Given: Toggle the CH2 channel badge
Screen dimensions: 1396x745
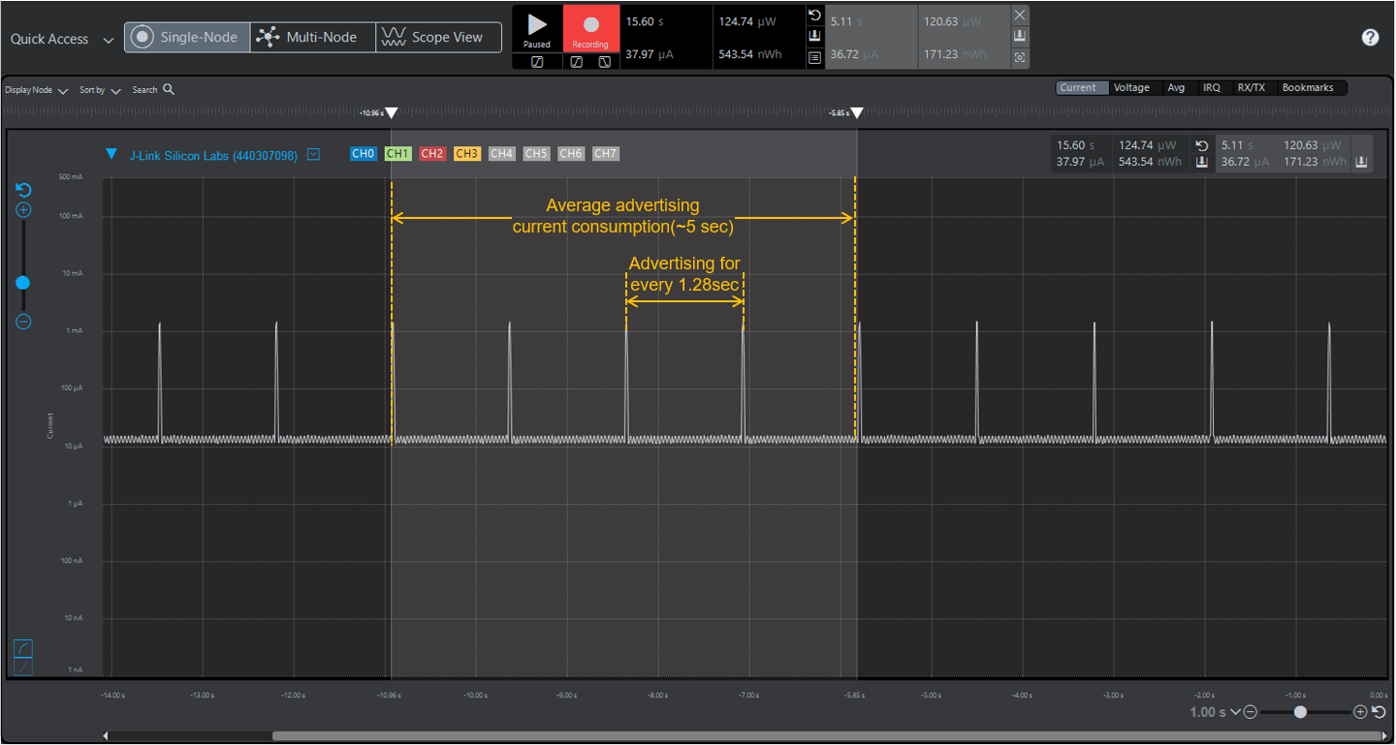Looking at the screenshot, I should [x=432, y=154].
